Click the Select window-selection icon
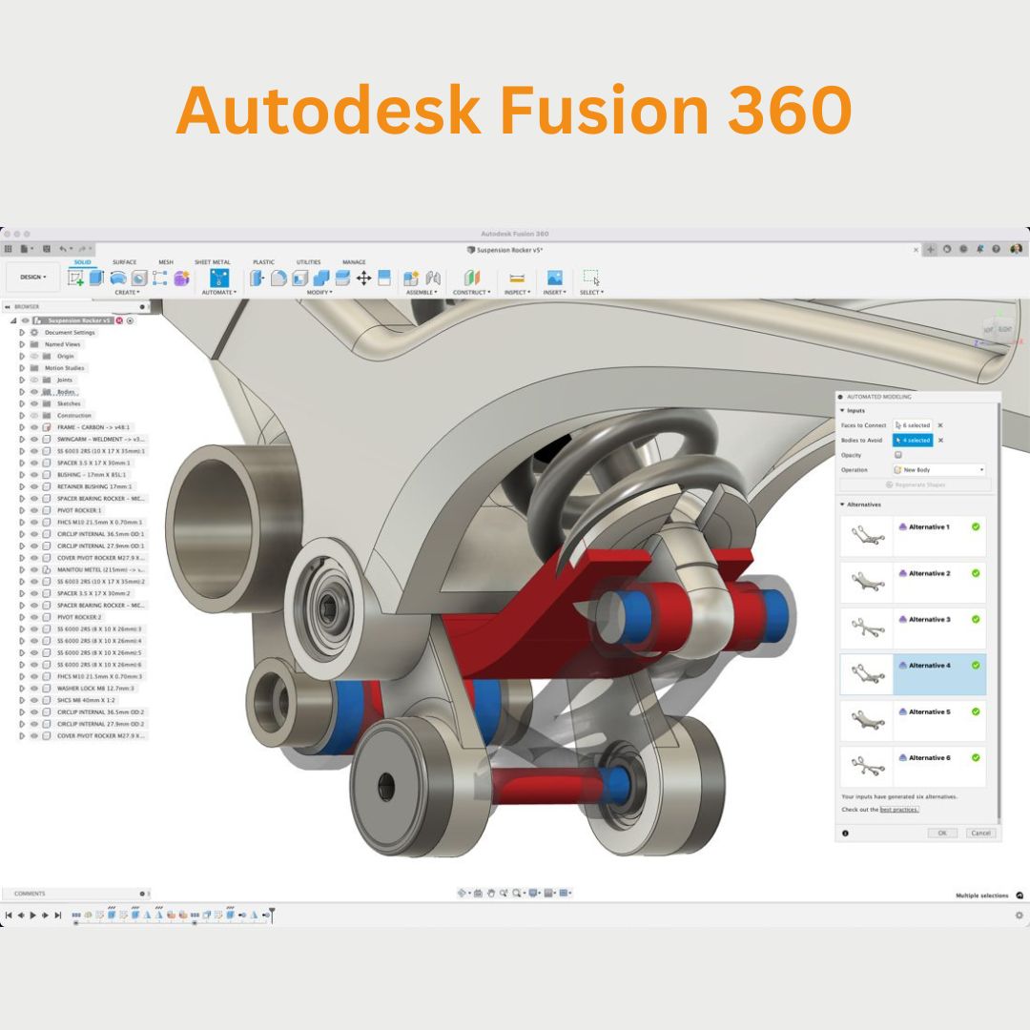 click(591, 278)
